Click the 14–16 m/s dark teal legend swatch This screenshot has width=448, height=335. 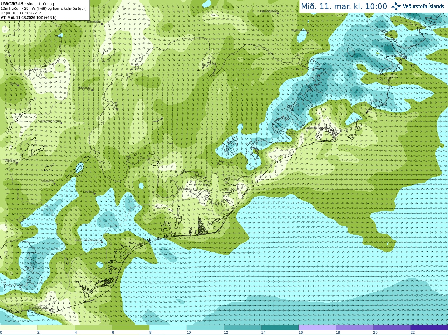(x=280, y=328)
